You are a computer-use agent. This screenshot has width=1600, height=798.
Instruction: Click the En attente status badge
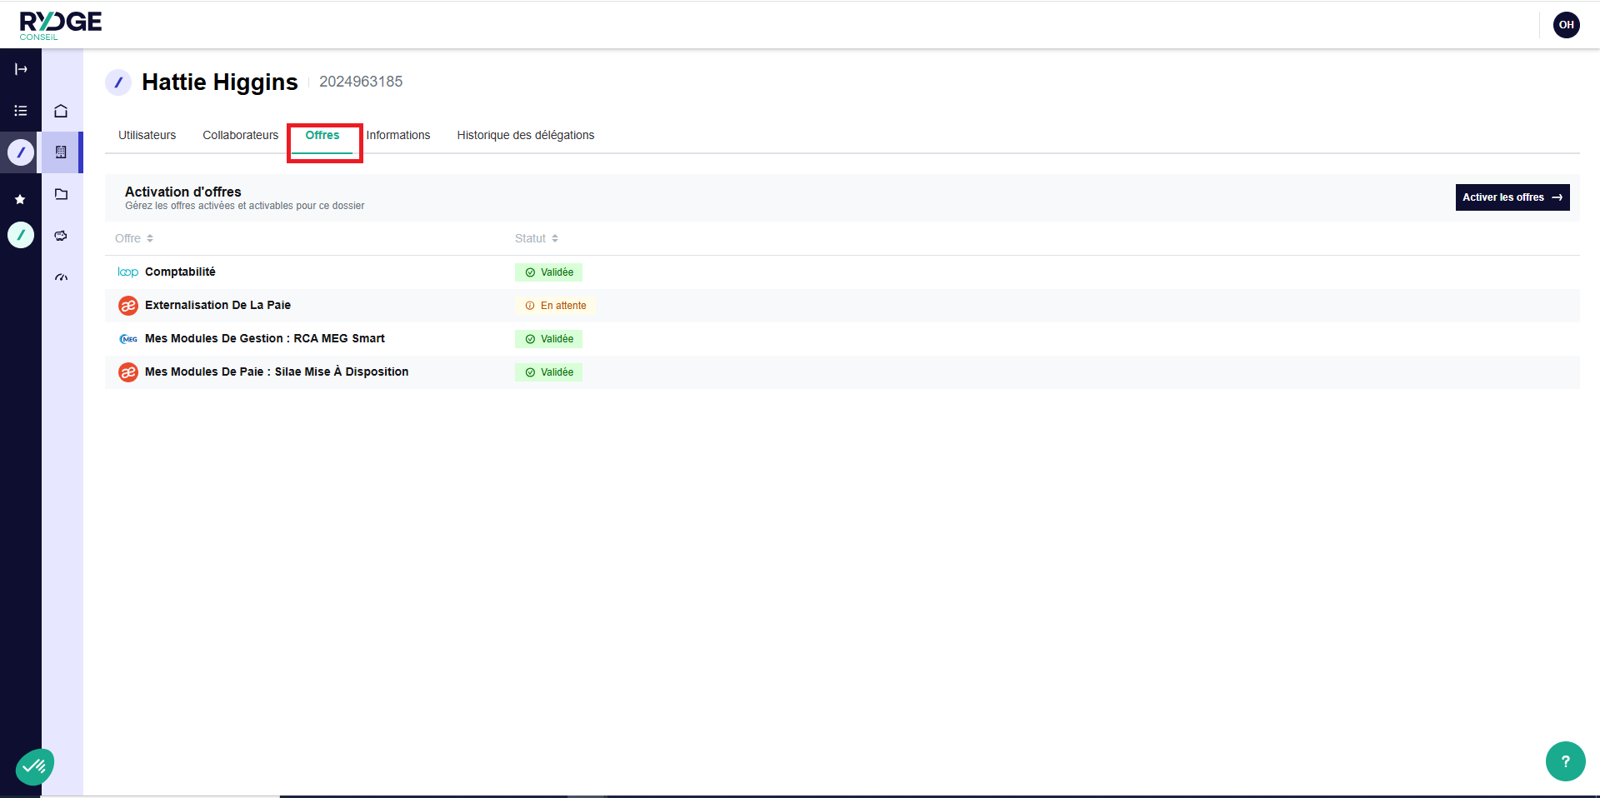555,306
